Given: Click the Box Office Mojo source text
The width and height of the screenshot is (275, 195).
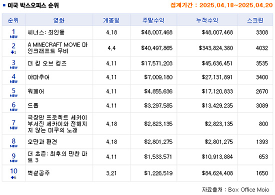Looking at the screenshot, I should (248, 189).
